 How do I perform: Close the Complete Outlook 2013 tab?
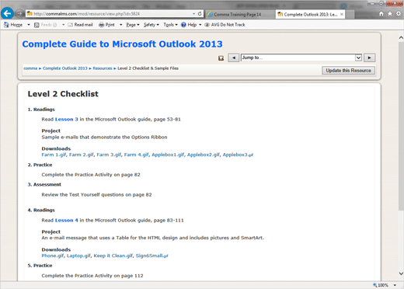[x=342, y=14]
